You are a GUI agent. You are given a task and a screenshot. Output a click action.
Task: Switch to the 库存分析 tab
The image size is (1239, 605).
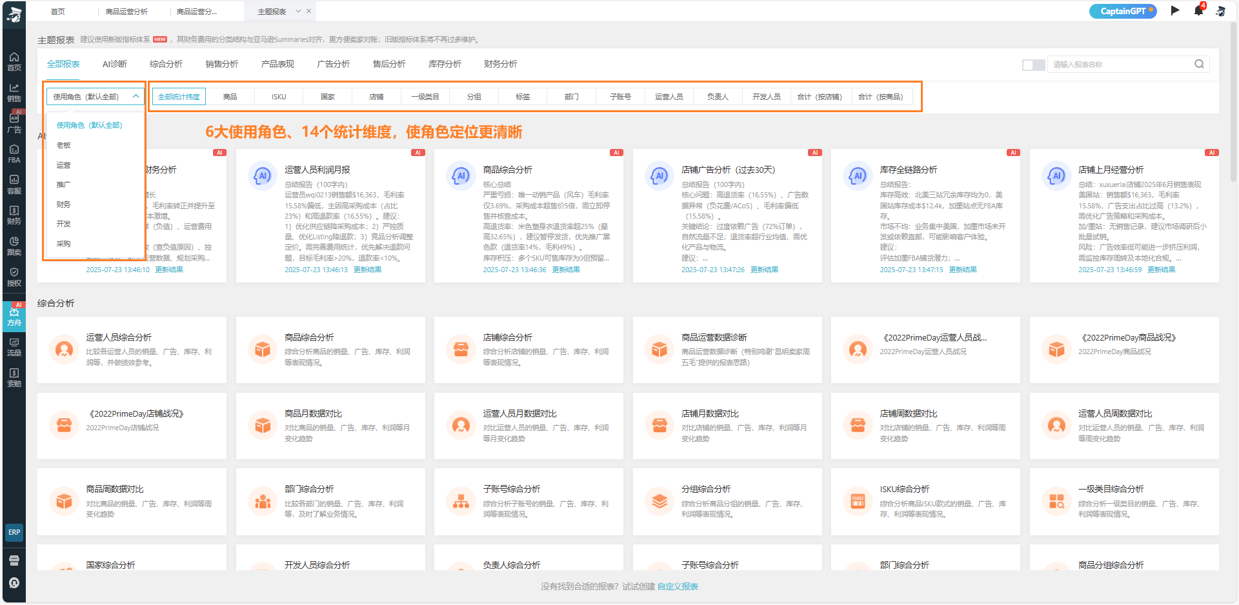[x=445, y=64]
